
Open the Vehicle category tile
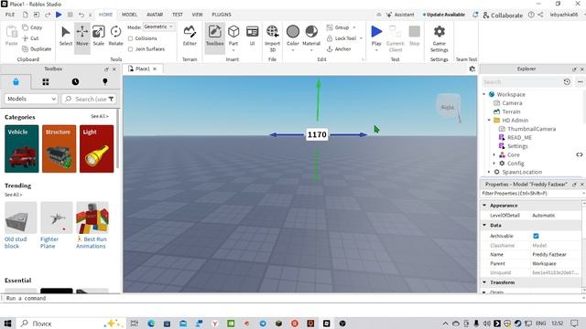[22, 149]
